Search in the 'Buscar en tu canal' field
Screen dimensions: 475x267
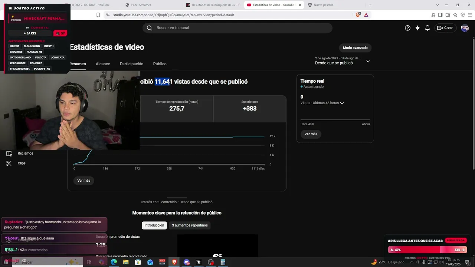click(237, 28)
